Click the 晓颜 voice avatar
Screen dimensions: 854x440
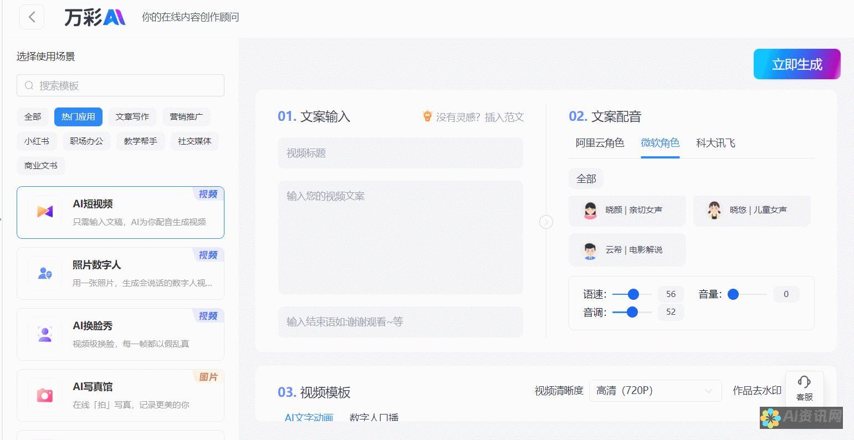pyautogui.click(x=590, y=211)
